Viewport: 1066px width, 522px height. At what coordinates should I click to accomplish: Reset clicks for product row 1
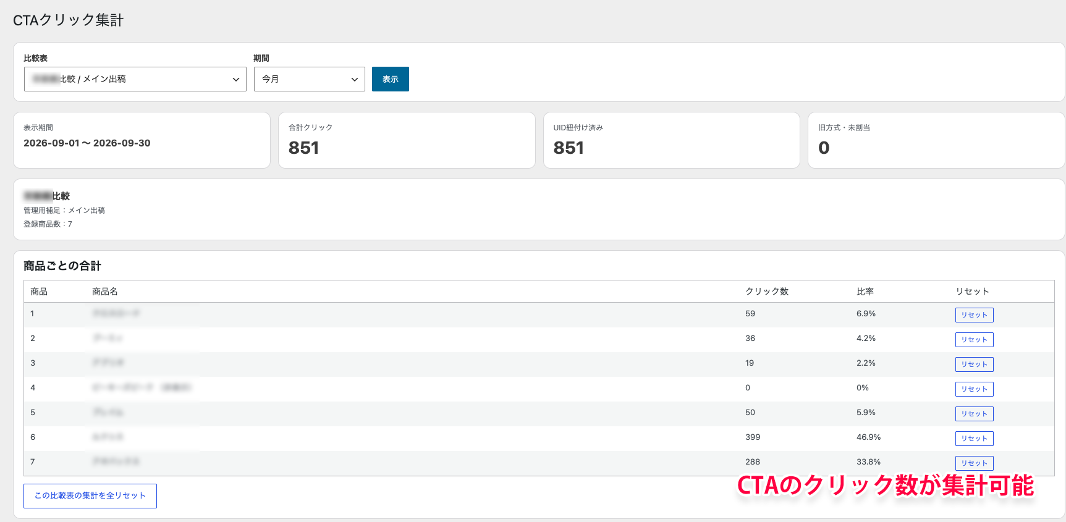pyautogui.click(x=975, y=315)
